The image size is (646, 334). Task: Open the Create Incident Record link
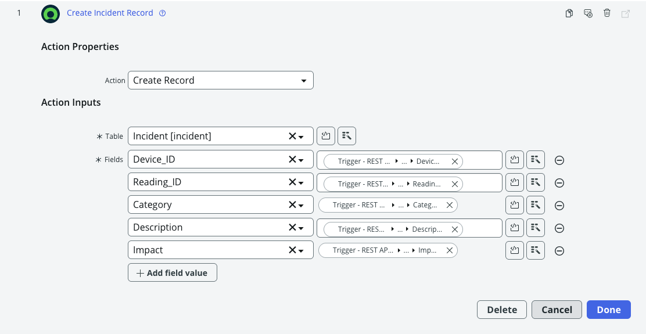tap(110, 13)
